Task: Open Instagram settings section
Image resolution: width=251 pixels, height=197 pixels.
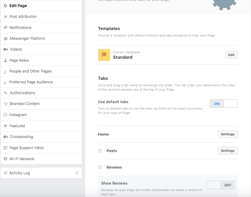Action: (x=41, y=115)
